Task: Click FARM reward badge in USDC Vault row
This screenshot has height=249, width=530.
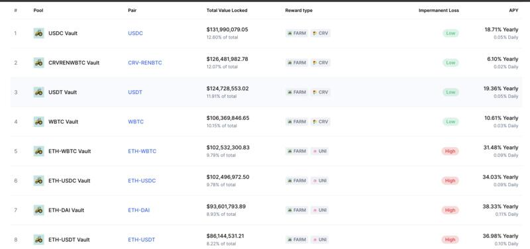Action: coord(297,33)
